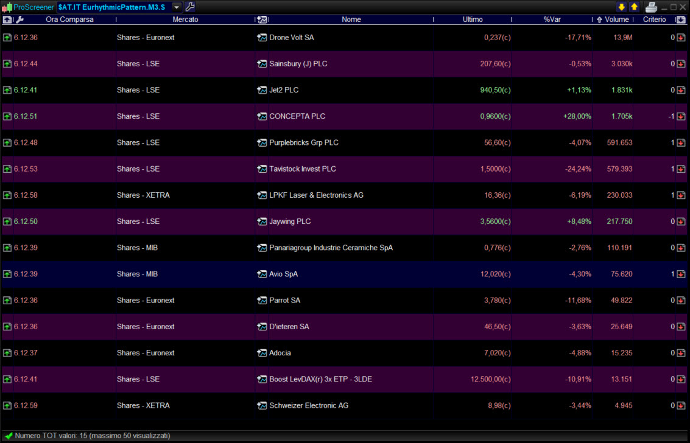Click the Shares - XETRA cell for Schweizer
The image size is (690, 443).
click(144, 406)
